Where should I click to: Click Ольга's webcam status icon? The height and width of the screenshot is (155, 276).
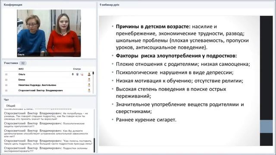click(x=77, y=74)
